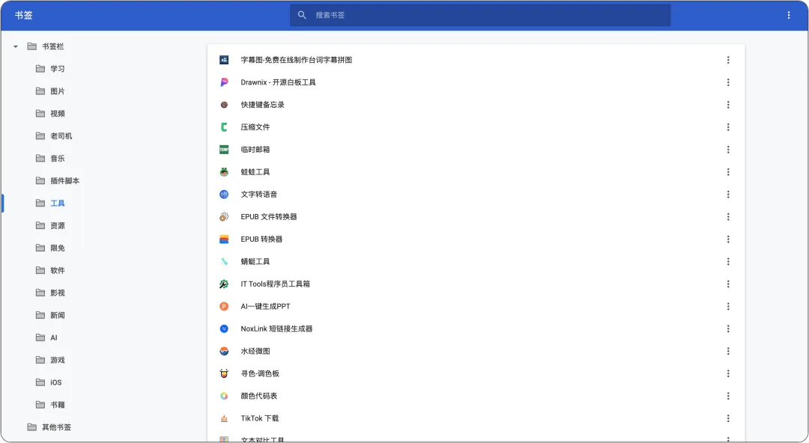
Task: Open more actions for EPUB 文件转换器
Action: pyautogui.click(x=728, y=216)
